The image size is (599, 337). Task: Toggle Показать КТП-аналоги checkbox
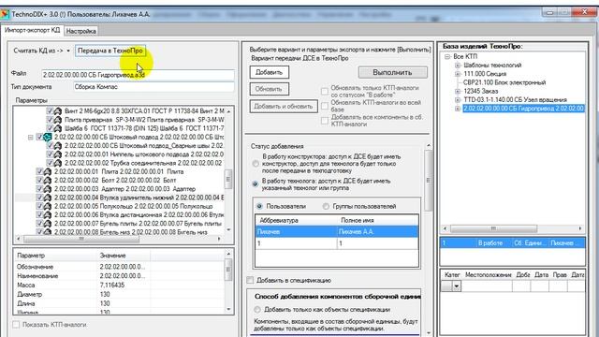(x=16, y=325)
